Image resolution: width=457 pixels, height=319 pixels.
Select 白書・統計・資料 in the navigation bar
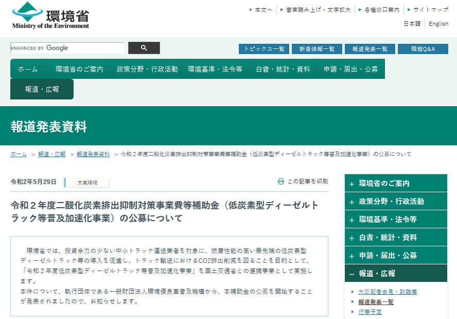(x=283, y=69)
